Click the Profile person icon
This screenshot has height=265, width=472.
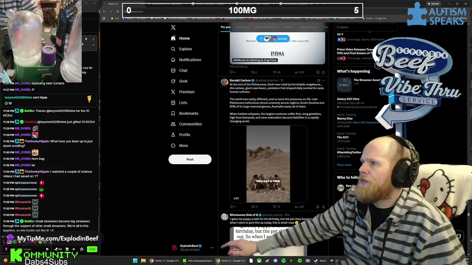click(x=173, y=135)
